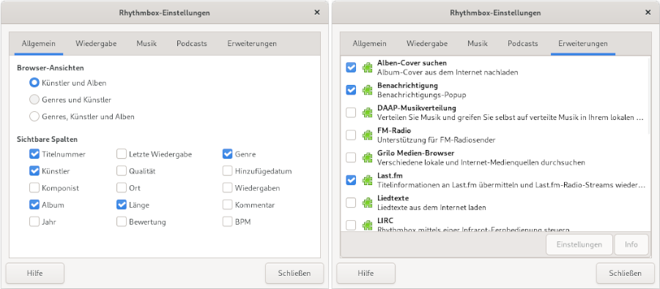Image resolution: width=660 pixels, height=289 pixels.
Task: Switch to Wiedergabe tab in left window
Action: click(96, 44)
